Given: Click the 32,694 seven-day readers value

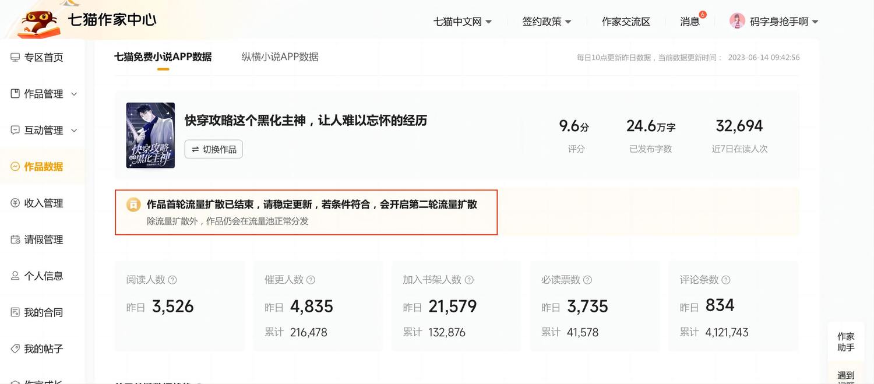Looking at the screenshot, I should click(739, 125).
